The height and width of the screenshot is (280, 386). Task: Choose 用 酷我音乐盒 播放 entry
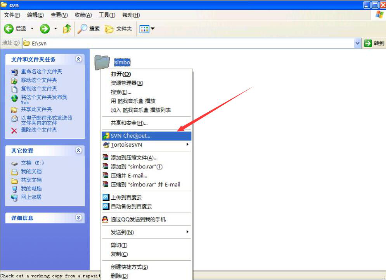tap(147, 101)
